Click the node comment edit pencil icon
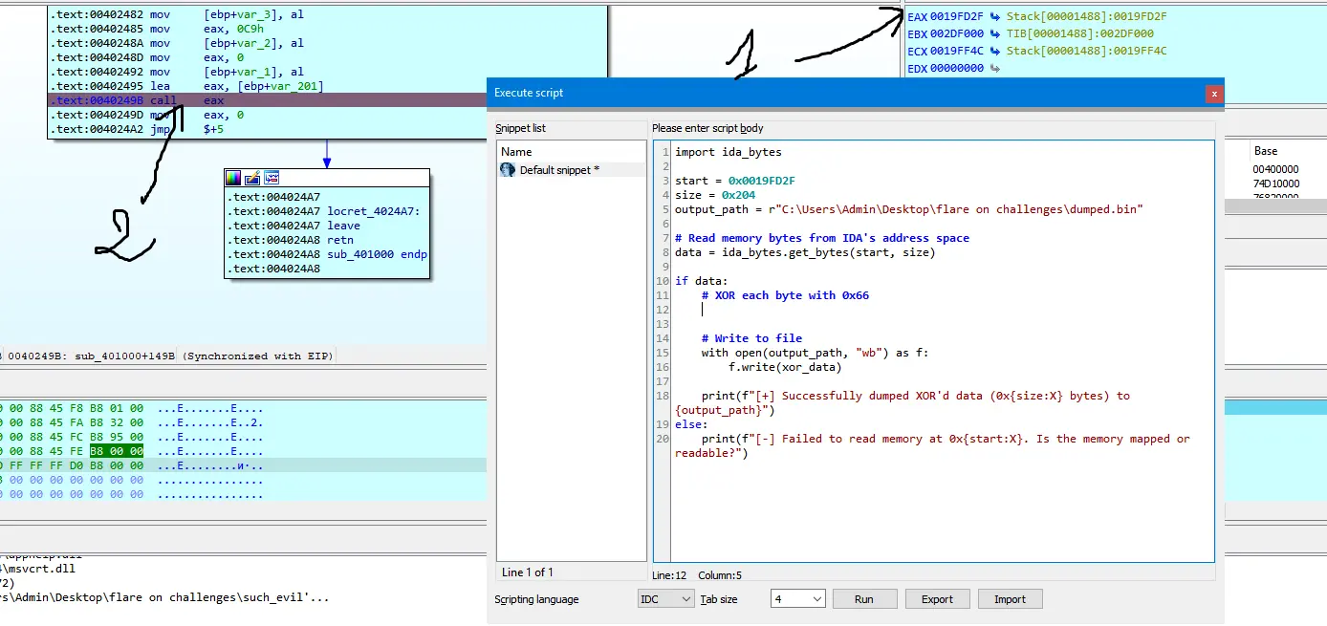Viewport: 1327px width, 626px height. (x=252, y=178)
